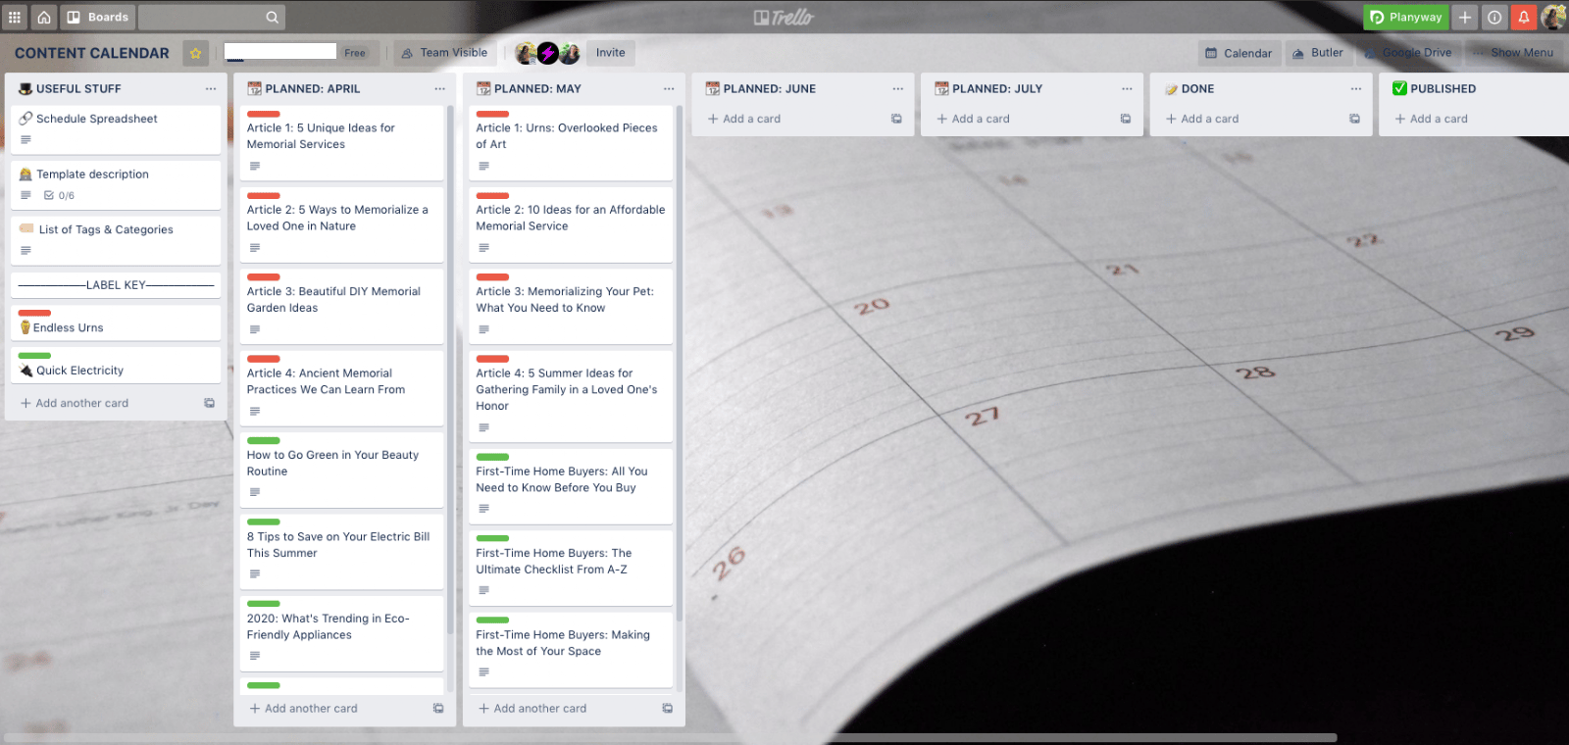Open First-Time Home Buyers: Ultimate Checklist card
The height and width of the screenshot is (745, 1569).
(571, 568)
